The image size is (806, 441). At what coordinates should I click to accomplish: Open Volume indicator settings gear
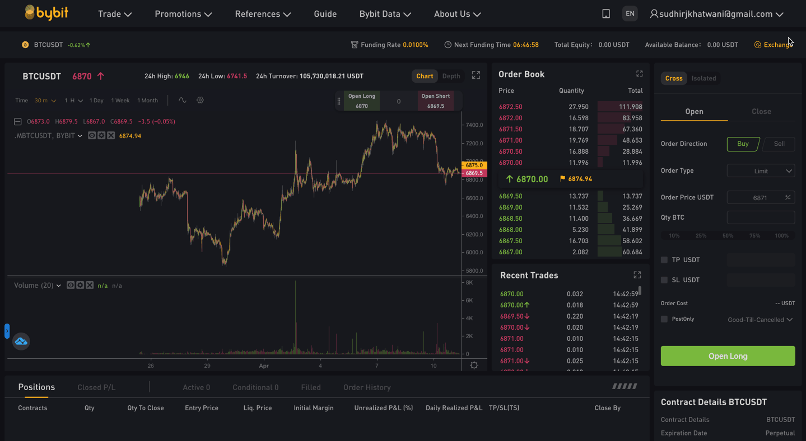[80, 285]
